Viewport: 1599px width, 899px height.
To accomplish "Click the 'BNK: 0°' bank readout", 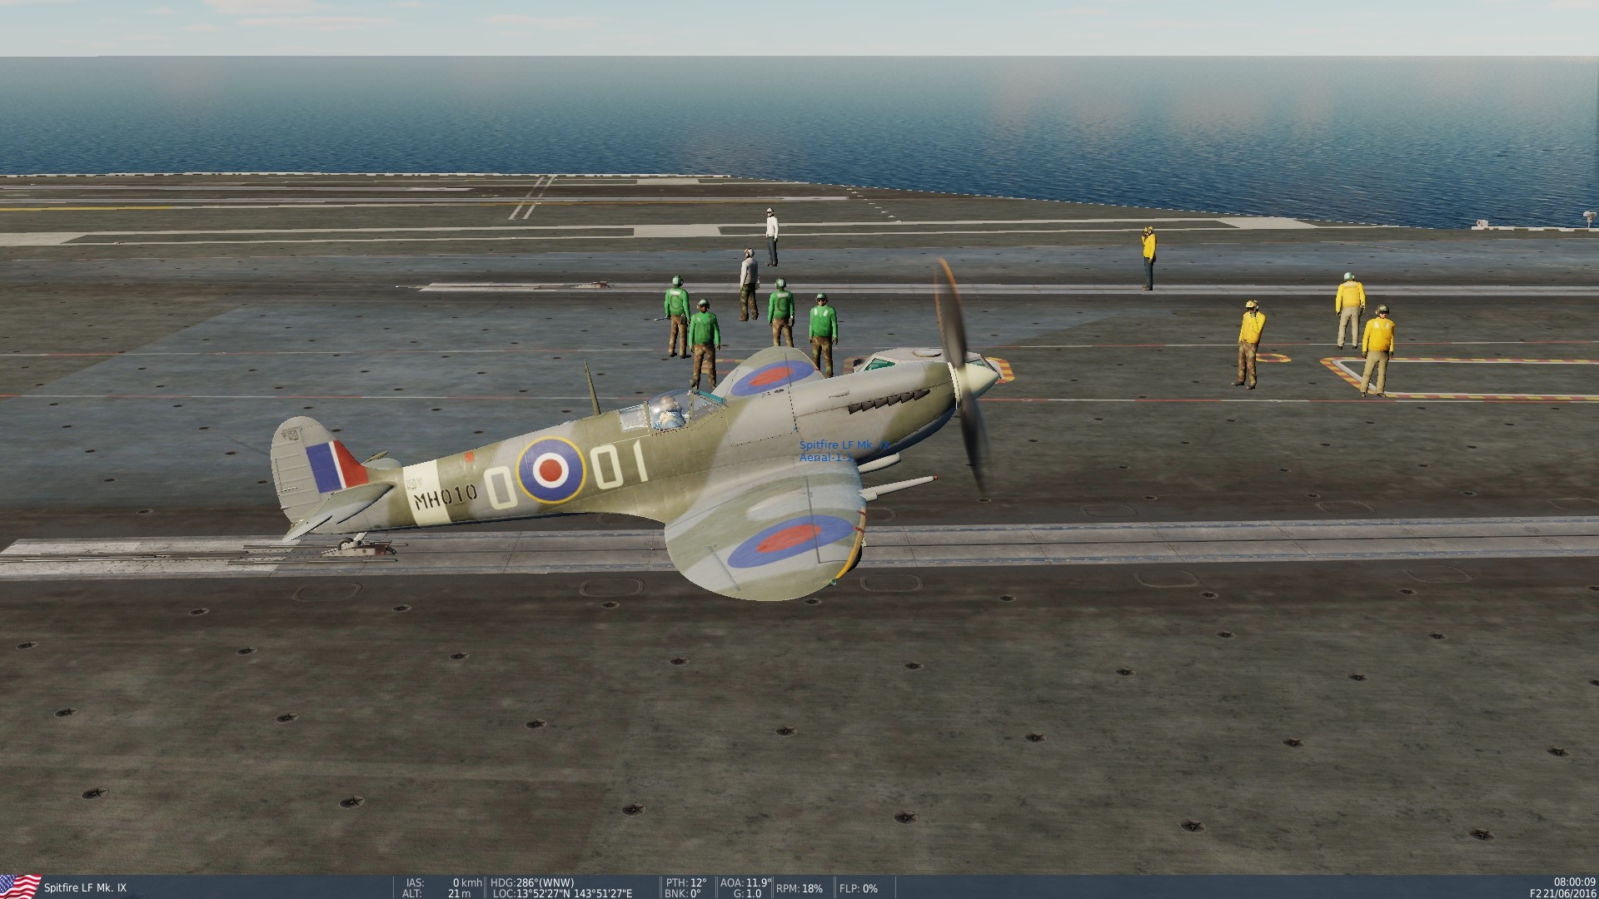I will [x=684, y=893].
